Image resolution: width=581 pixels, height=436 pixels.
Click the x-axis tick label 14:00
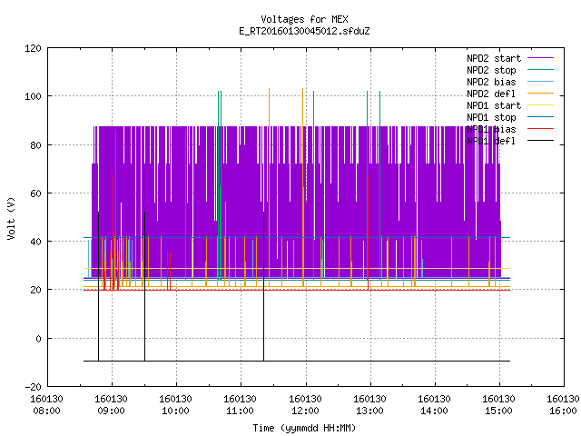[434, 411]
